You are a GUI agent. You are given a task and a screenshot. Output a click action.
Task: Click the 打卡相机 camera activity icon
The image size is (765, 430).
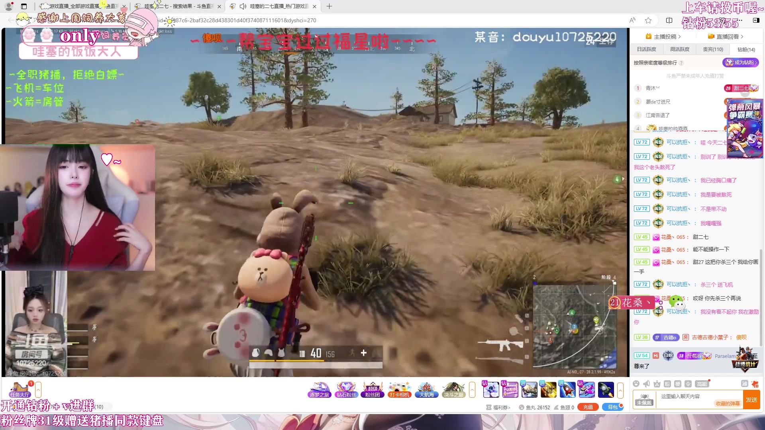[x=400, y=390]
